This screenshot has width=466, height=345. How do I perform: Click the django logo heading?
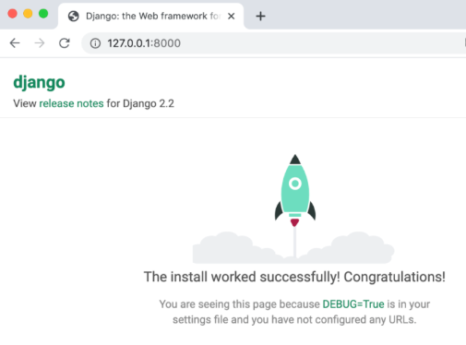[x=39, y=82]
